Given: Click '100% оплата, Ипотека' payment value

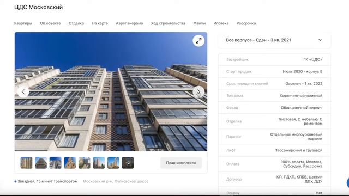Looking at the screenshot, I should (x=302, y=162).
